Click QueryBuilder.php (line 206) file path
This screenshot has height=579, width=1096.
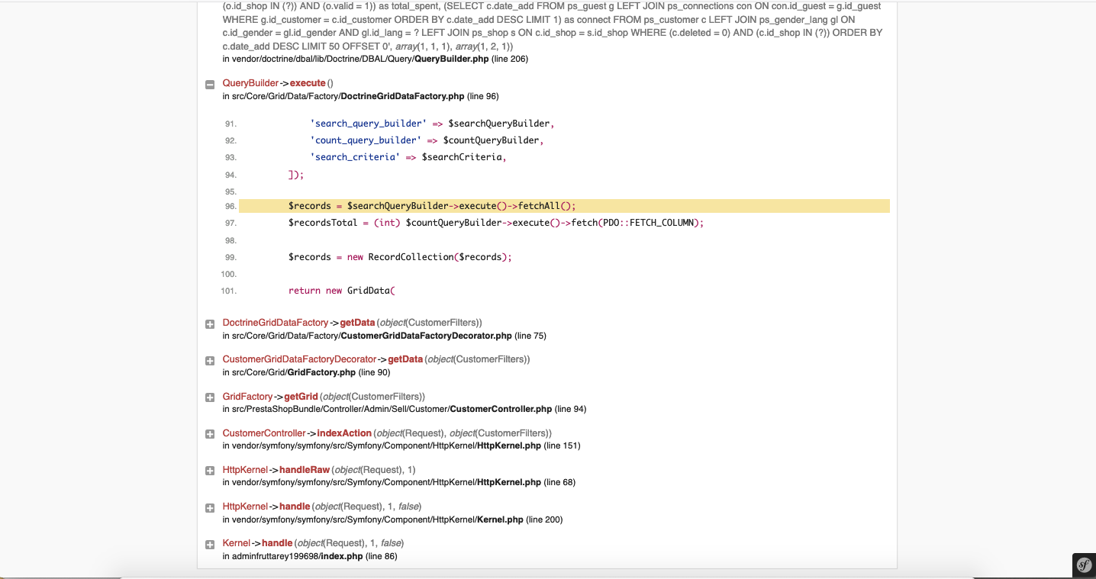tap(375, 59)
